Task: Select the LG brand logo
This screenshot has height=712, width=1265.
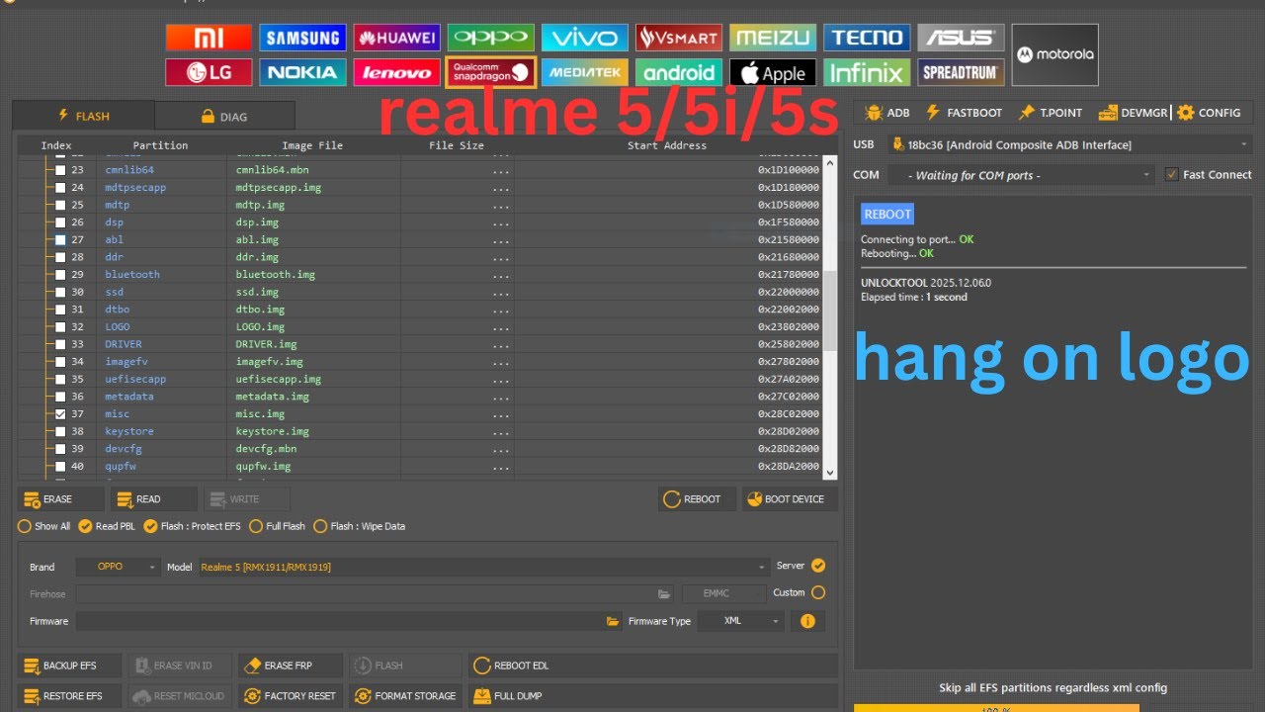Action: point(209,72)
